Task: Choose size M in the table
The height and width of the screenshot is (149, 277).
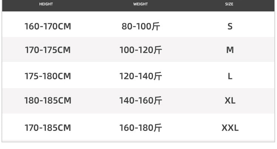Action: coord(230,50)
